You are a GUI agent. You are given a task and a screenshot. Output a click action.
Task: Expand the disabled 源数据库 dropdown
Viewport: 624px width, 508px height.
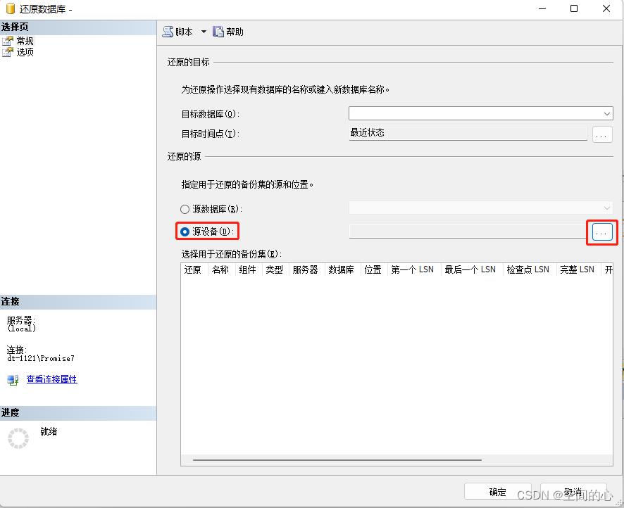(x=607, y=208)
